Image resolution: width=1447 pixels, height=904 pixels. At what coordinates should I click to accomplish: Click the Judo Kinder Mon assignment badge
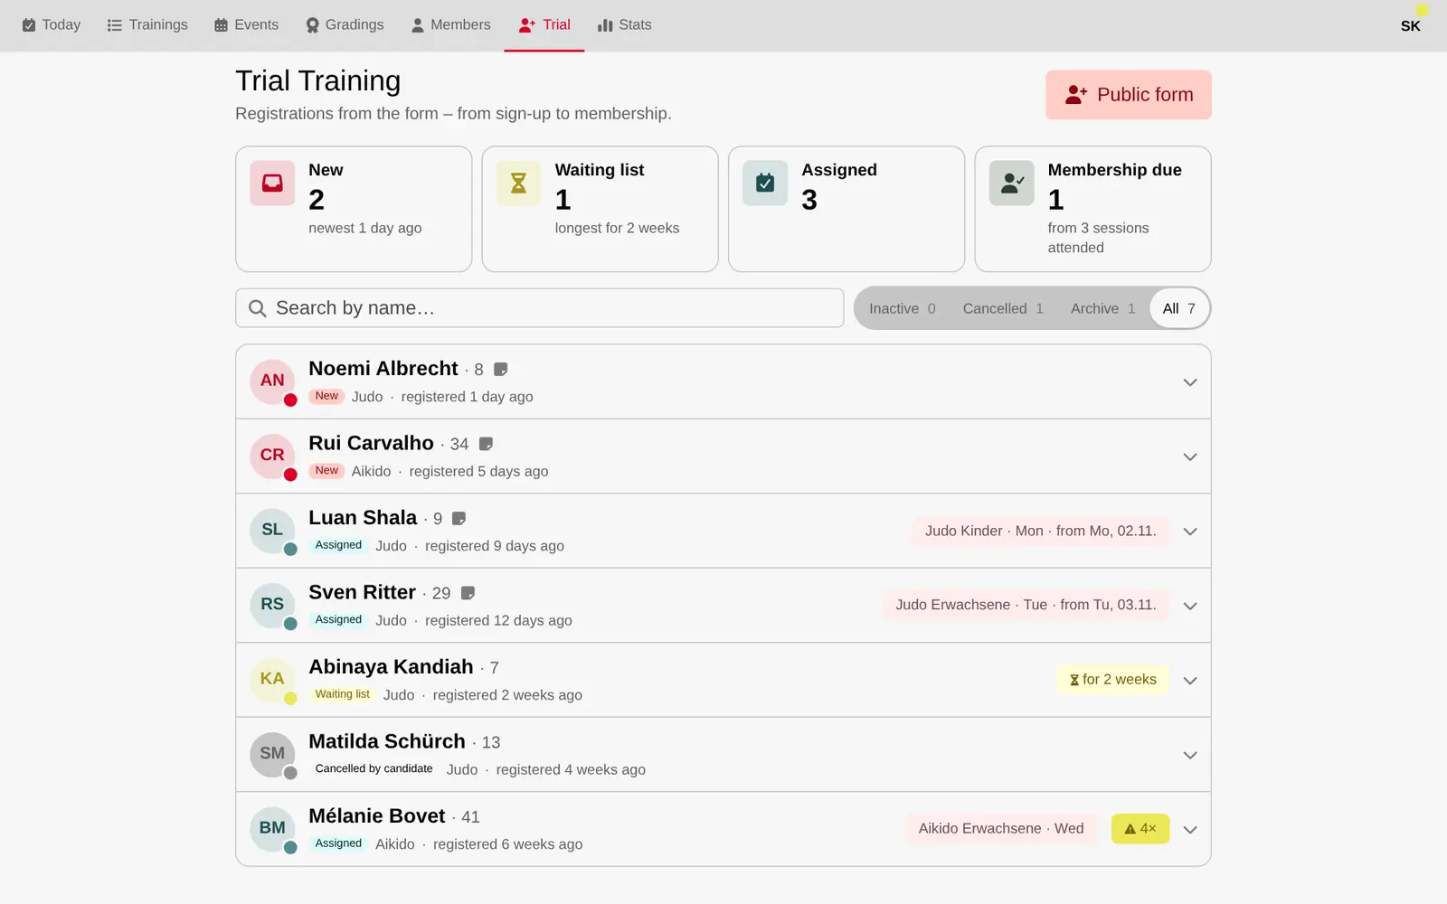click(x=1040, y=531)
